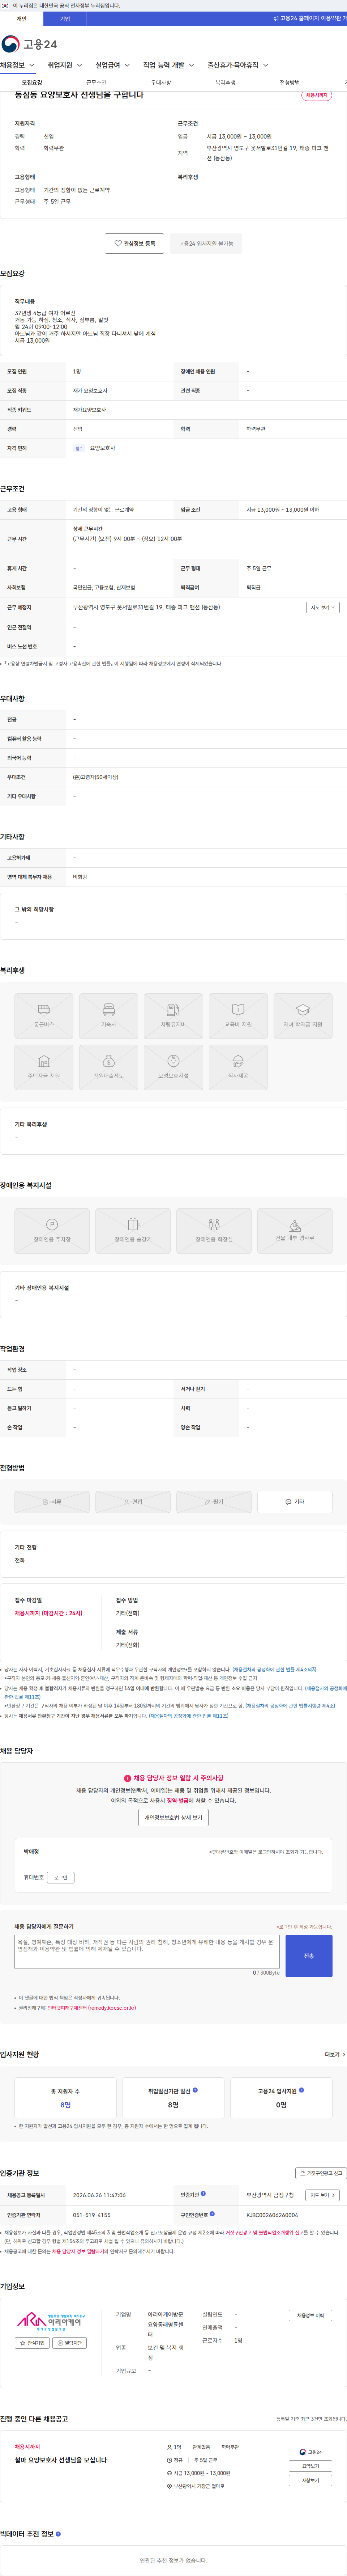Click phone number 051-519-4155
Viewport: 347px width, 2576px height.
click(x=92, y=2215)
